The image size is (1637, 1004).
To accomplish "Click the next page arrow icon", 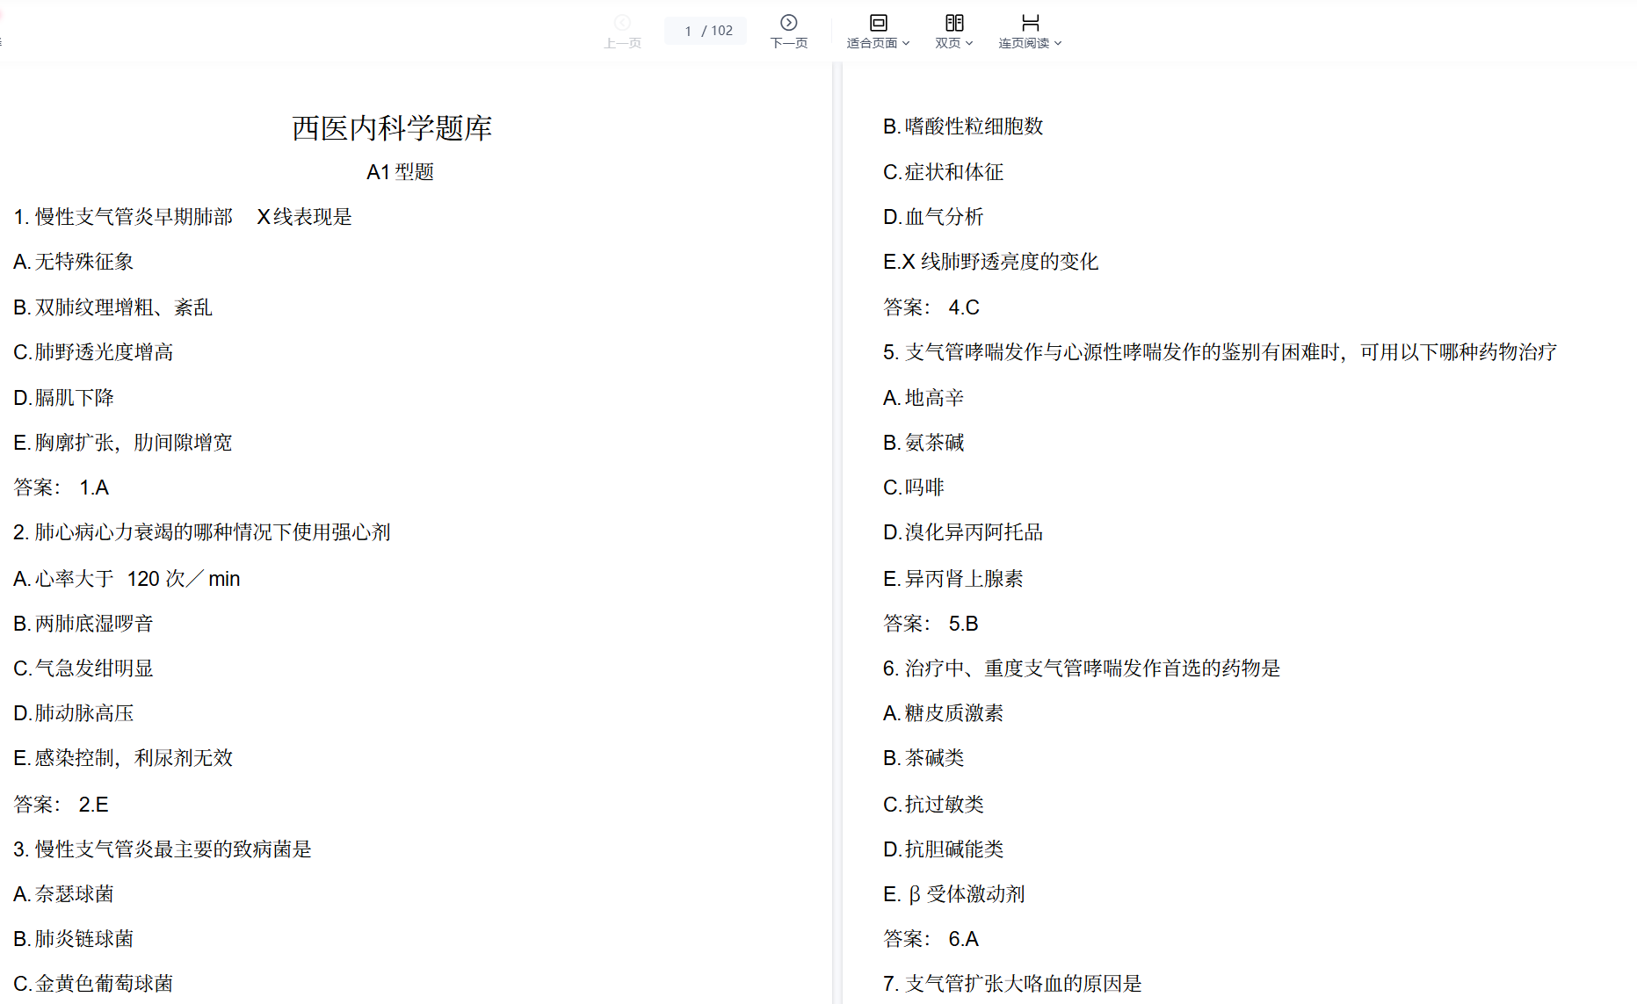I will (788, 23).
